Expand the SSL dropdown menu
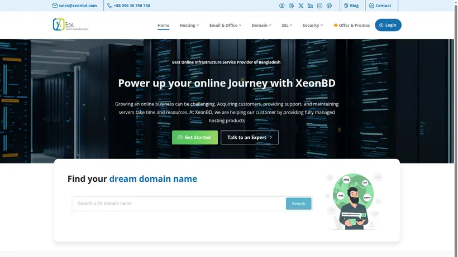458x257 pixels. pyautogui.click(x=287, y=25)
